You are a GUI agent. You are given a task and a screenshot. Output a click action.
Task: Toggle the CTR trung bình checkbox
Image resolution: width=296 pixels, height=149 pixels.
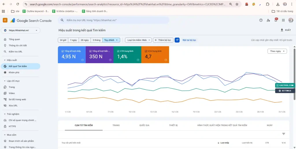(x=118, y=51)
